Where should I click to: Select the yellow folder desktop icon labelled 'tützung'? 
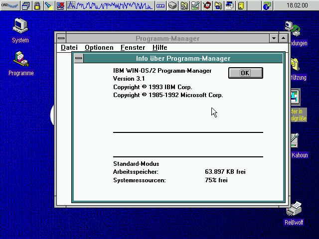click(295, 64)
